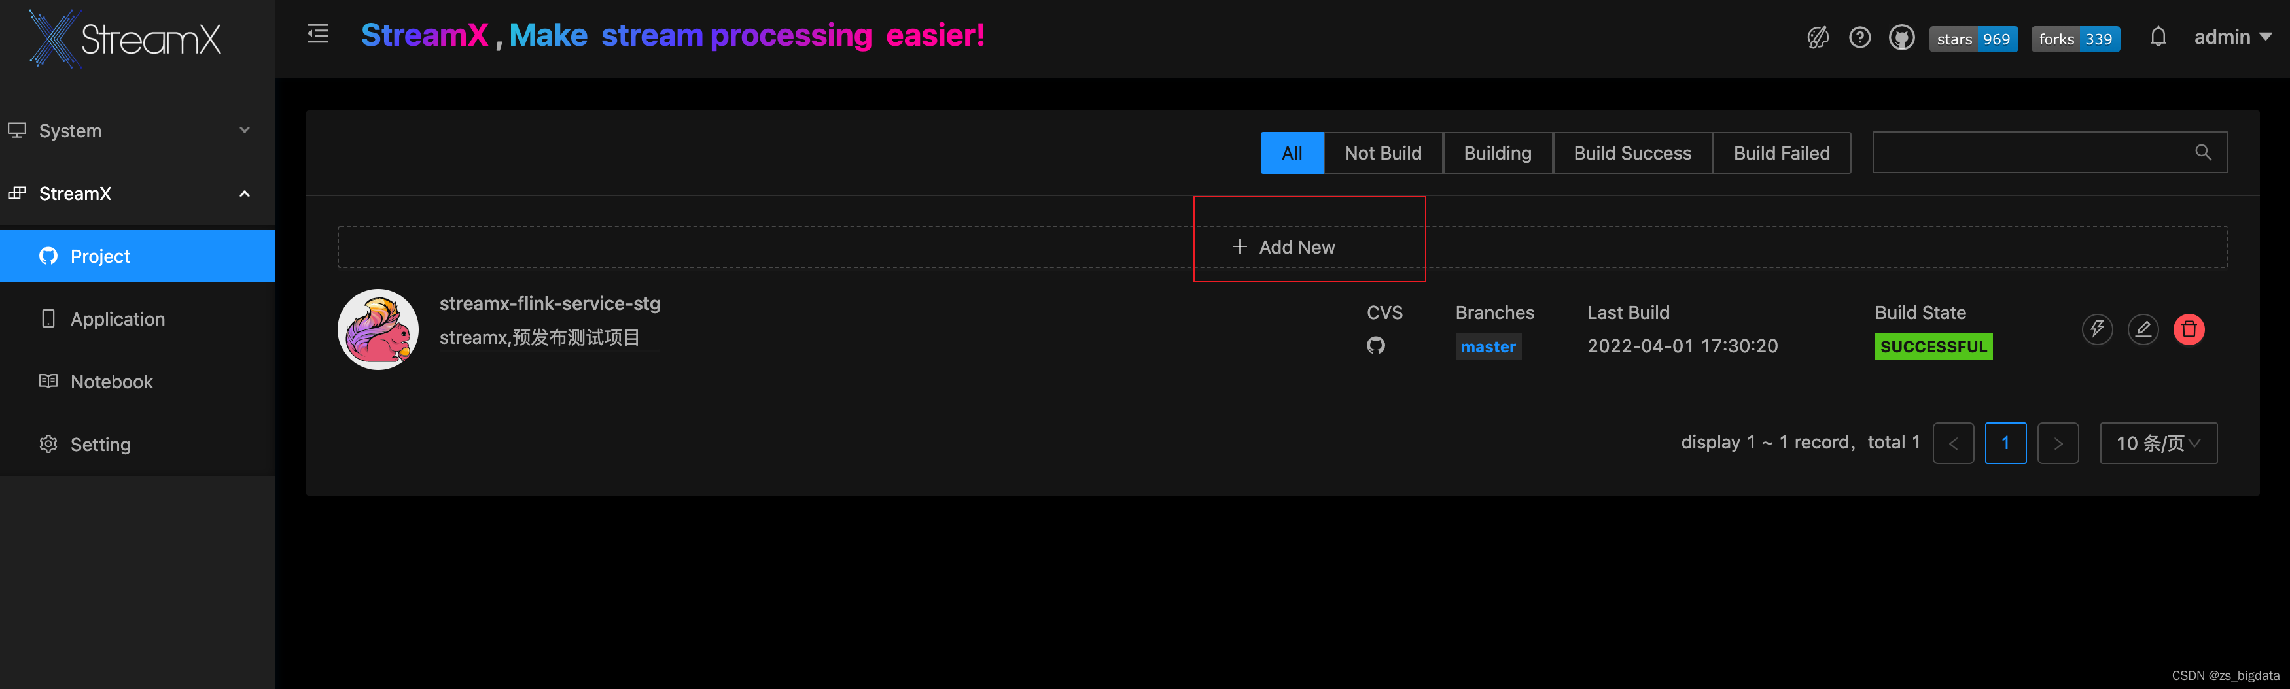The image size is (2290, 689).
Task: Click the StreamX cluster icon in the sidebar
Action: 17,193
